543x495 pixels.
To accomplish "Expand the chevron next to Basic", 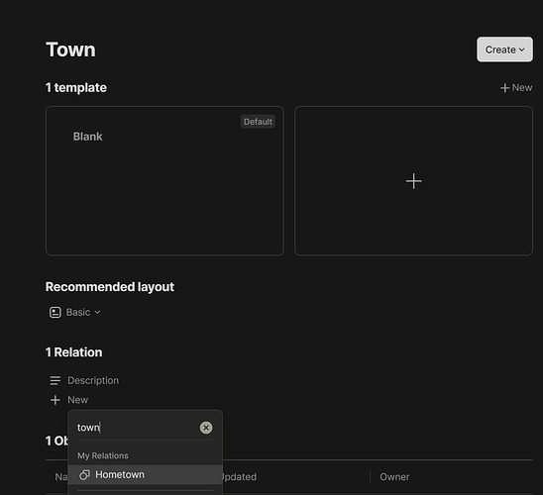I will click(97, 313).
